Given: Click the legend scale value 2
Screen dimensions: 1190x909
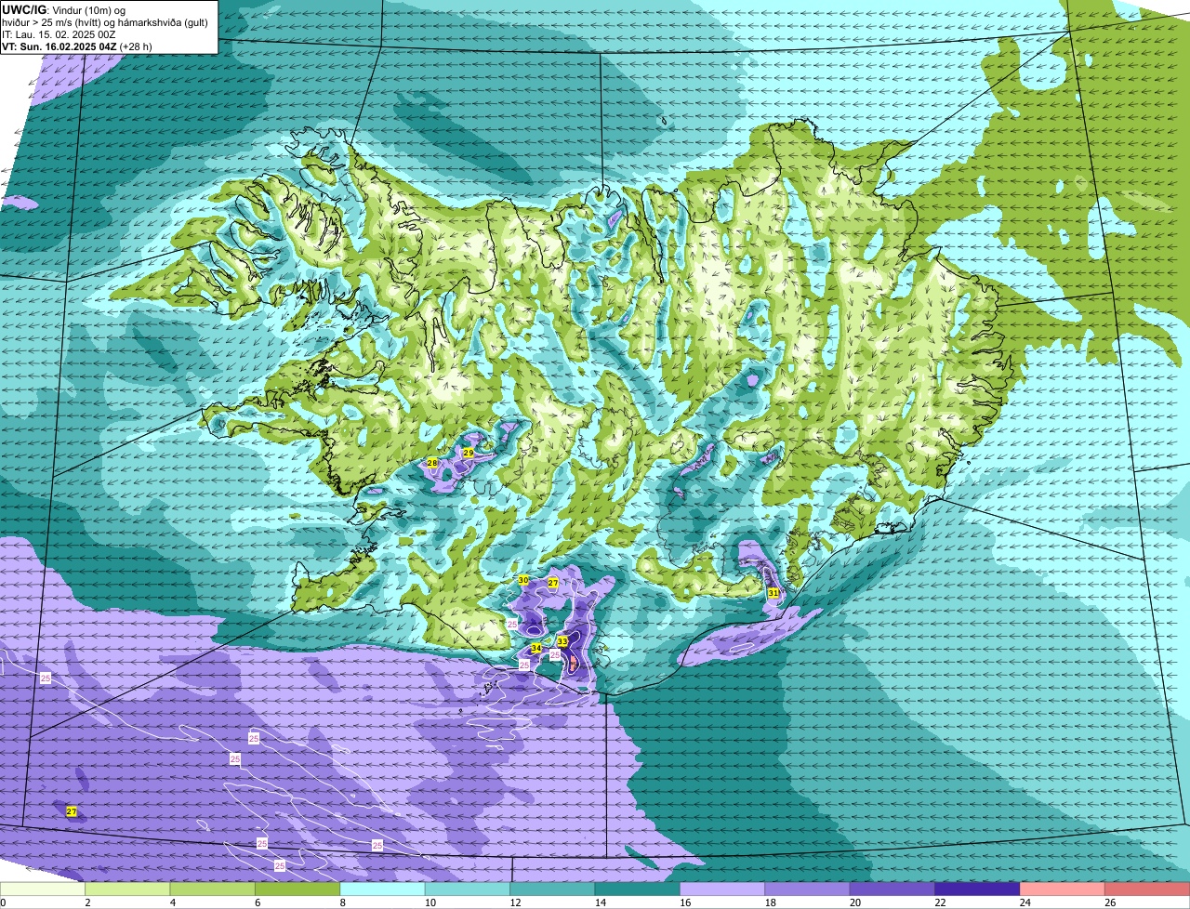Looking at the screenshot, I should [87, 902].
